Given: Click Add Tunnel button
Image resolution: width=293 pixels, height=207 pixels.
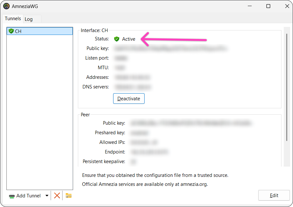Looking at the screenshot, I should pos(25,195).
